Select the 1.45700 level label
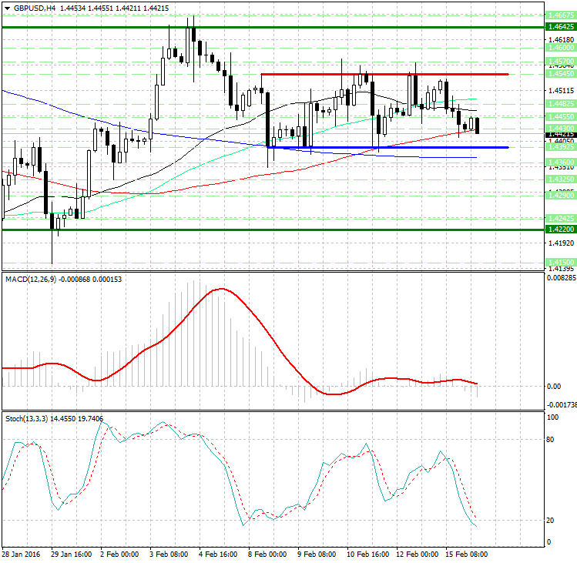This screenshot has width=577, height=563. pos(561,61)
